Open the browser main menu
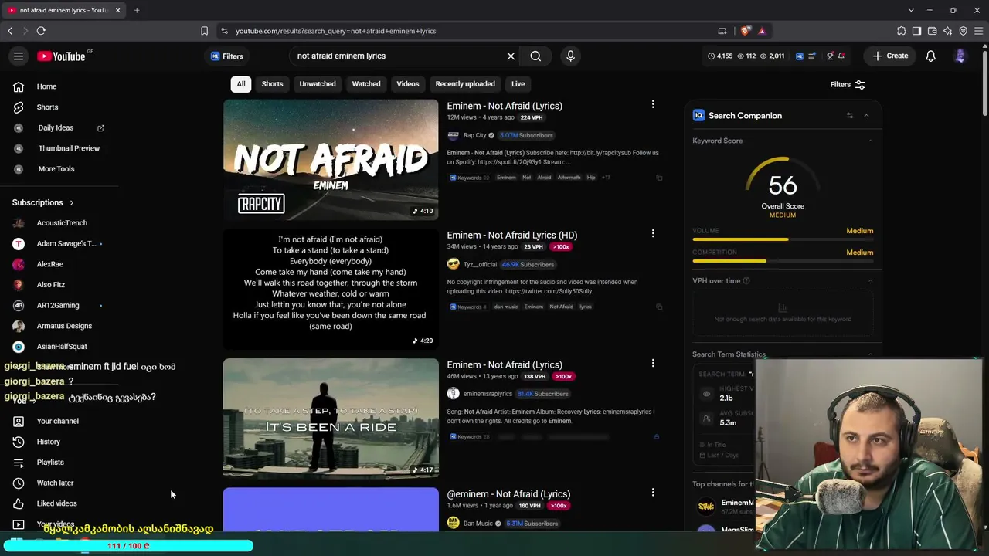The image size is (989, 556). click(979, 31)
